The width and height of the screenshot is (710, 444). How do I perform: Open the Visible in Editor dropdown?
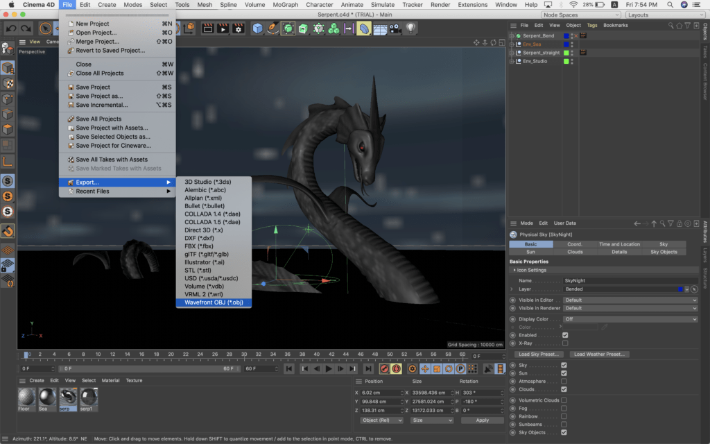coord(631,300)
